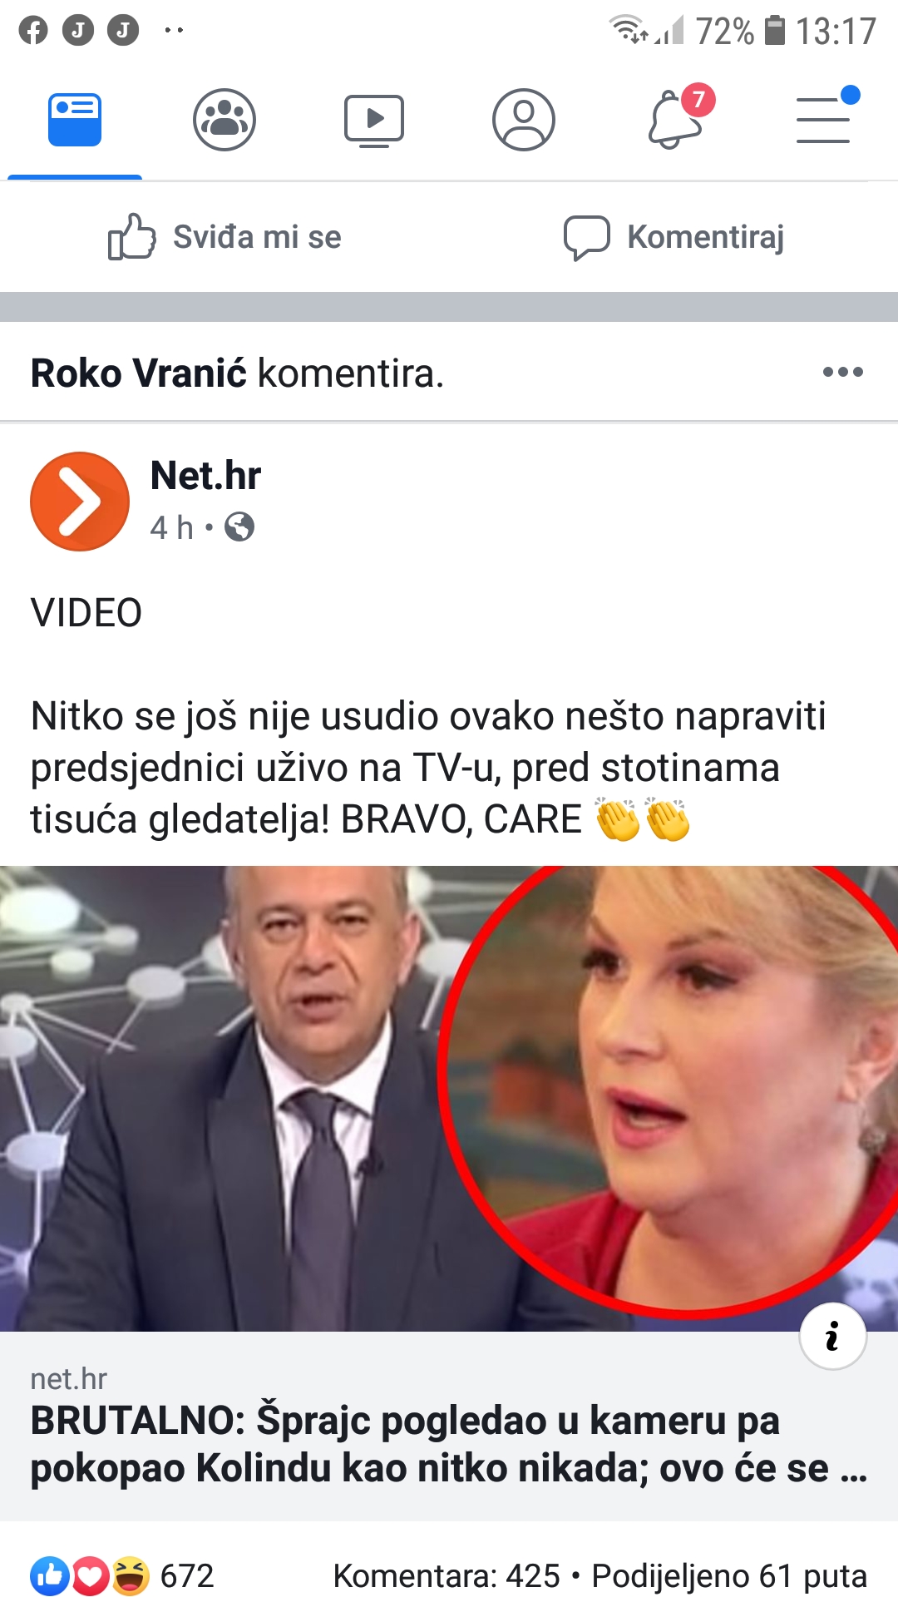View Podijeljeno 61 puta shares

(729, 1575)
